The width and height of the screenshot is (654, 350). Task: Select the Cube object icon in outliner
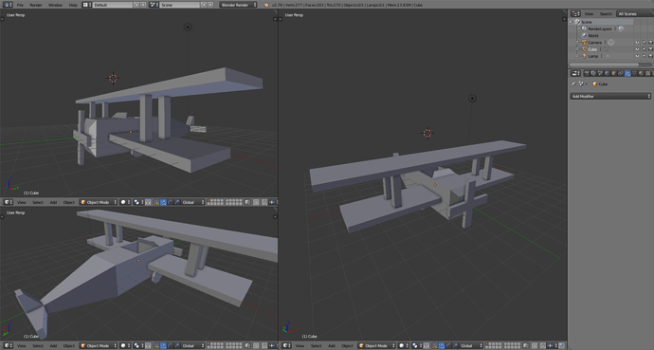click(585, 49)
